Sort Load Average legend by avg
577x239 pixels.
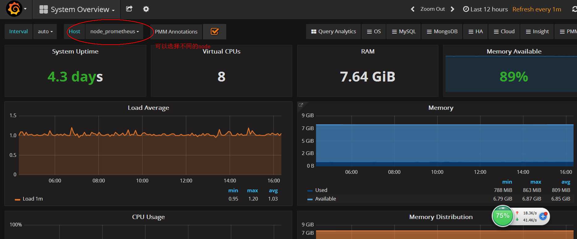[x=273, y=190]
